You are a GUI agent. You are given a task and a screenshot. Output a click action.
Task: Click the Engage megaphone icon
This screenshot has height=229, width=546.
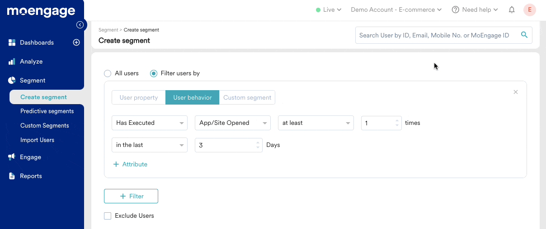[x=12, y=157]
